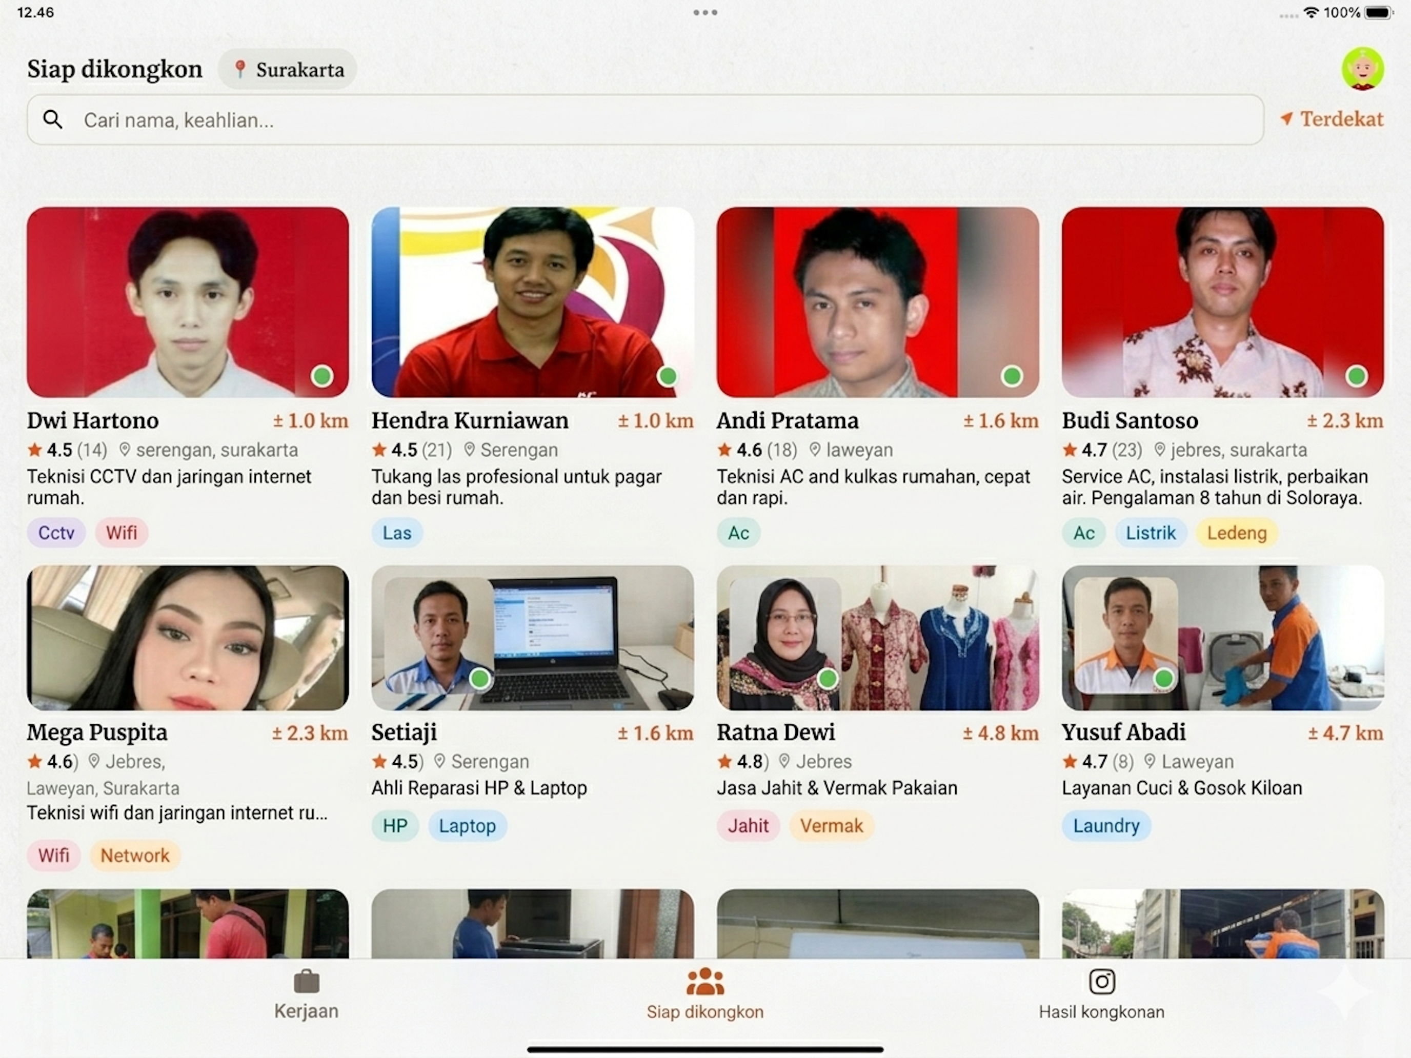Select the Vermak skill tag
The height and width of the screenshot is (1058, 1411).
pos(831,825)
